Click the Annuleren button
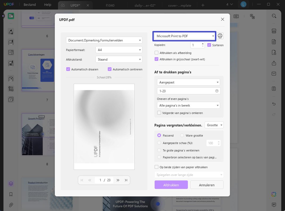 [207, 185]
